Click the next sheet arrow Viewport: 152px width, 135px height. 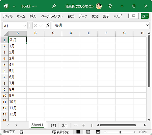click(16, 125)
